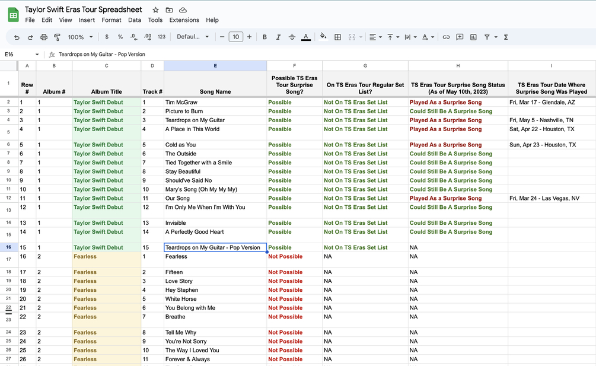Open the Text color picker

(x=306, y=37)
